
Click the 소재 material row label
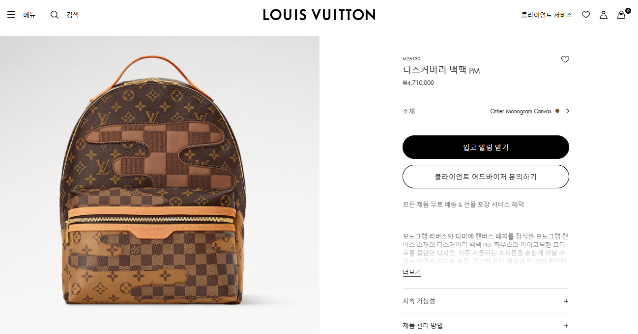point(408,111)
